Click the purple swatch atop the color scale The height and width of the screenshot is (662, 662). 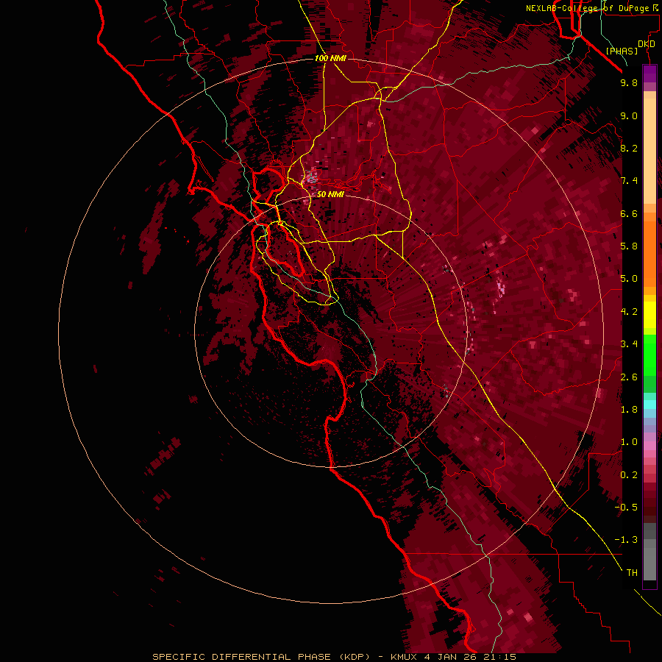649,74
